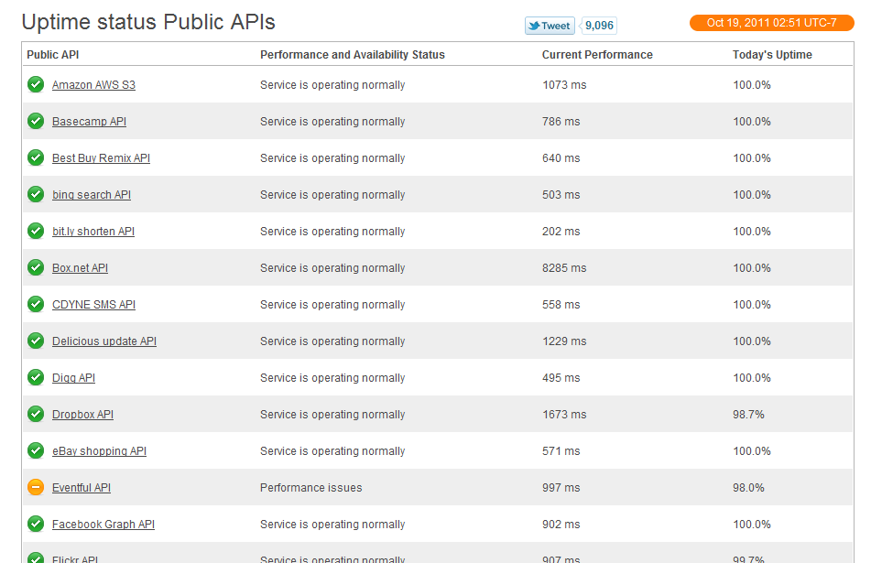Click the Today's Uptime column header
Viewport: 871px width, 563px height.
[772, 55]
